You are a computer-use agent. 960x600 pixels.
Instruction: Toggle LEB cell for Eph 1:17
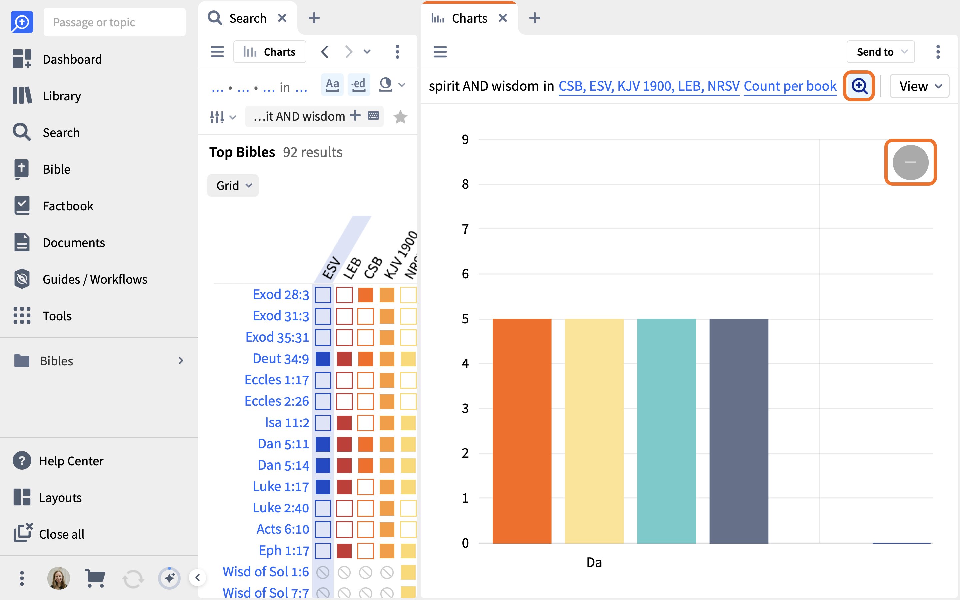click(x=344, y=551)
